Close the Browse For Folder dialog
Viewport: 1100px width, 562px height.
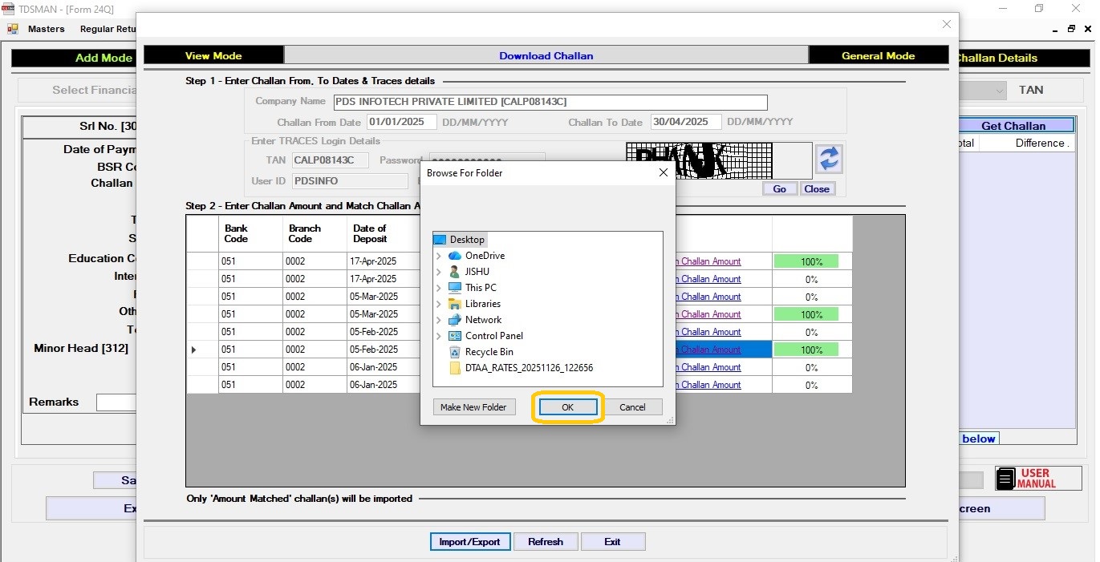664,172
